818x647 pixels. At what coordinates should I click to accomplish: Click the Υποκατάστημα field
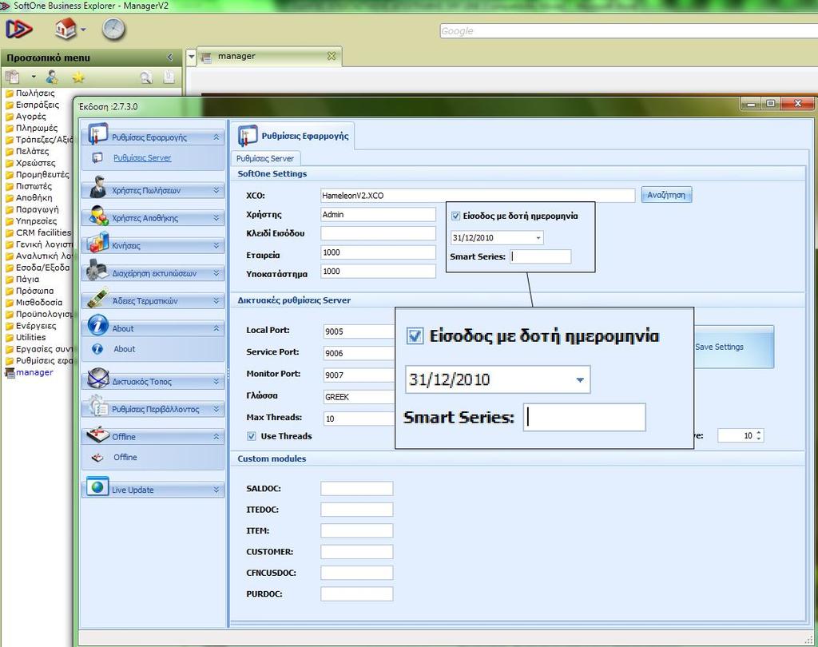(x=378, y=272)
